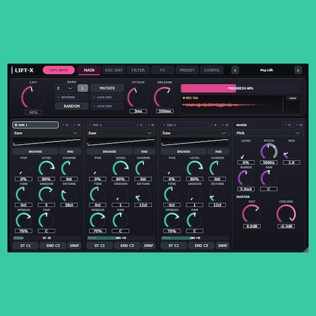Click the RELEASE knob

164,97
